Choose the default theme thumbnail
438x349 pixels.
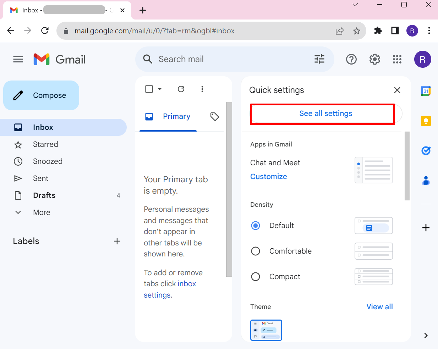[x=266, y=330]
